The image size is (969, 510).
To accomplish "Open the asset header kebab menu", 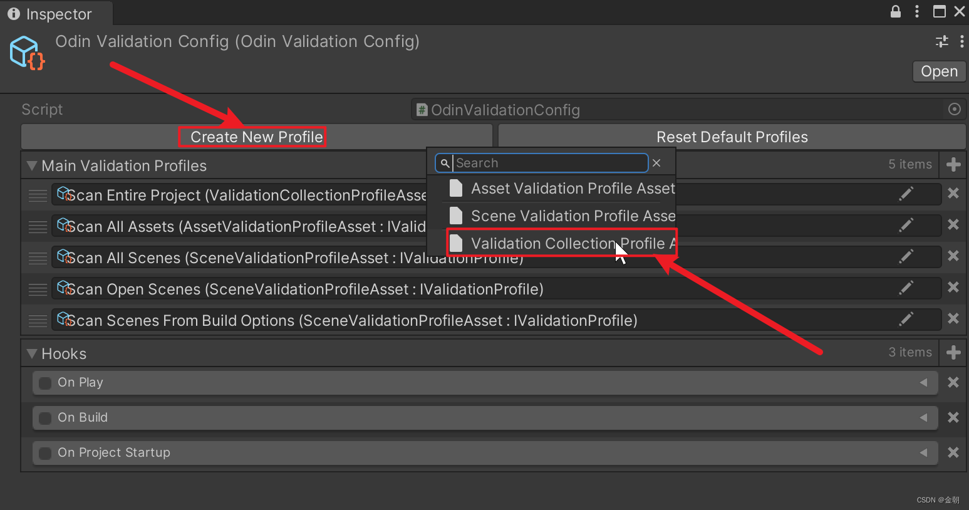I will click(961, 41).
